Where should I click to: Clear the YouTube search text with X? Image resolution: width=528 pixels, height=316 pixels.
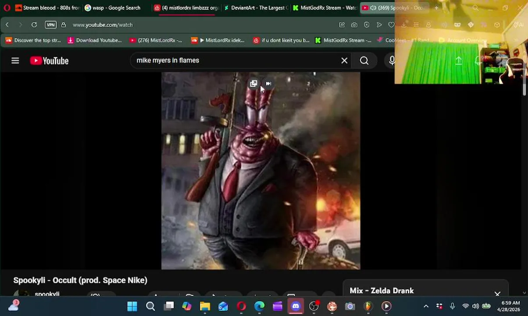pos(344,61)
